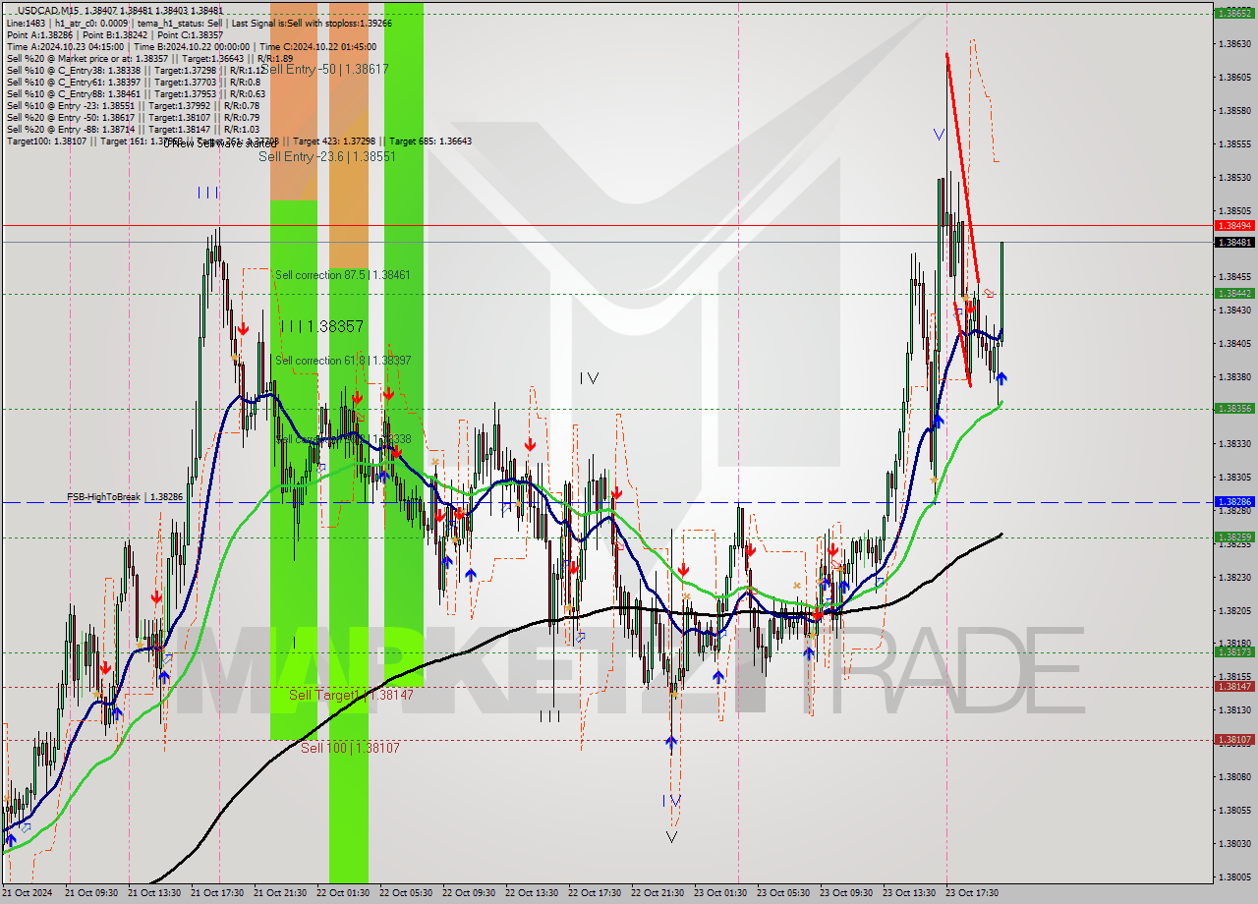
Task: Click the blue 'I V' wave label near bottom
Action: [x=671, y=800]
